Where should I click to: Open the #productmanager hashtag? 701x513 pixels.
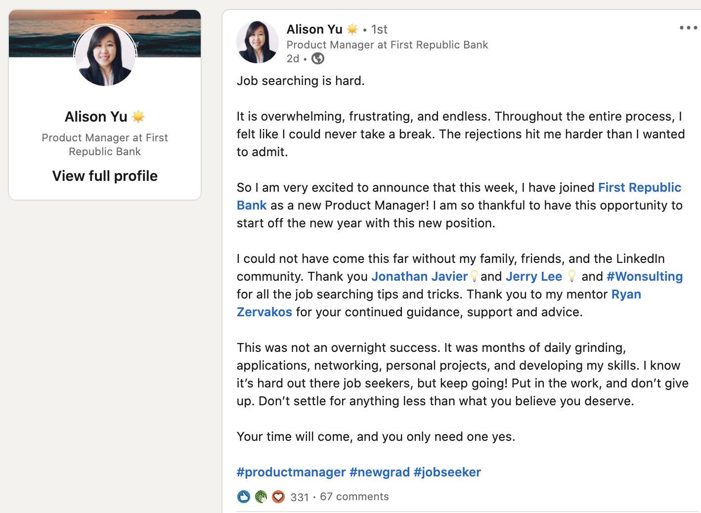[291, 472]
